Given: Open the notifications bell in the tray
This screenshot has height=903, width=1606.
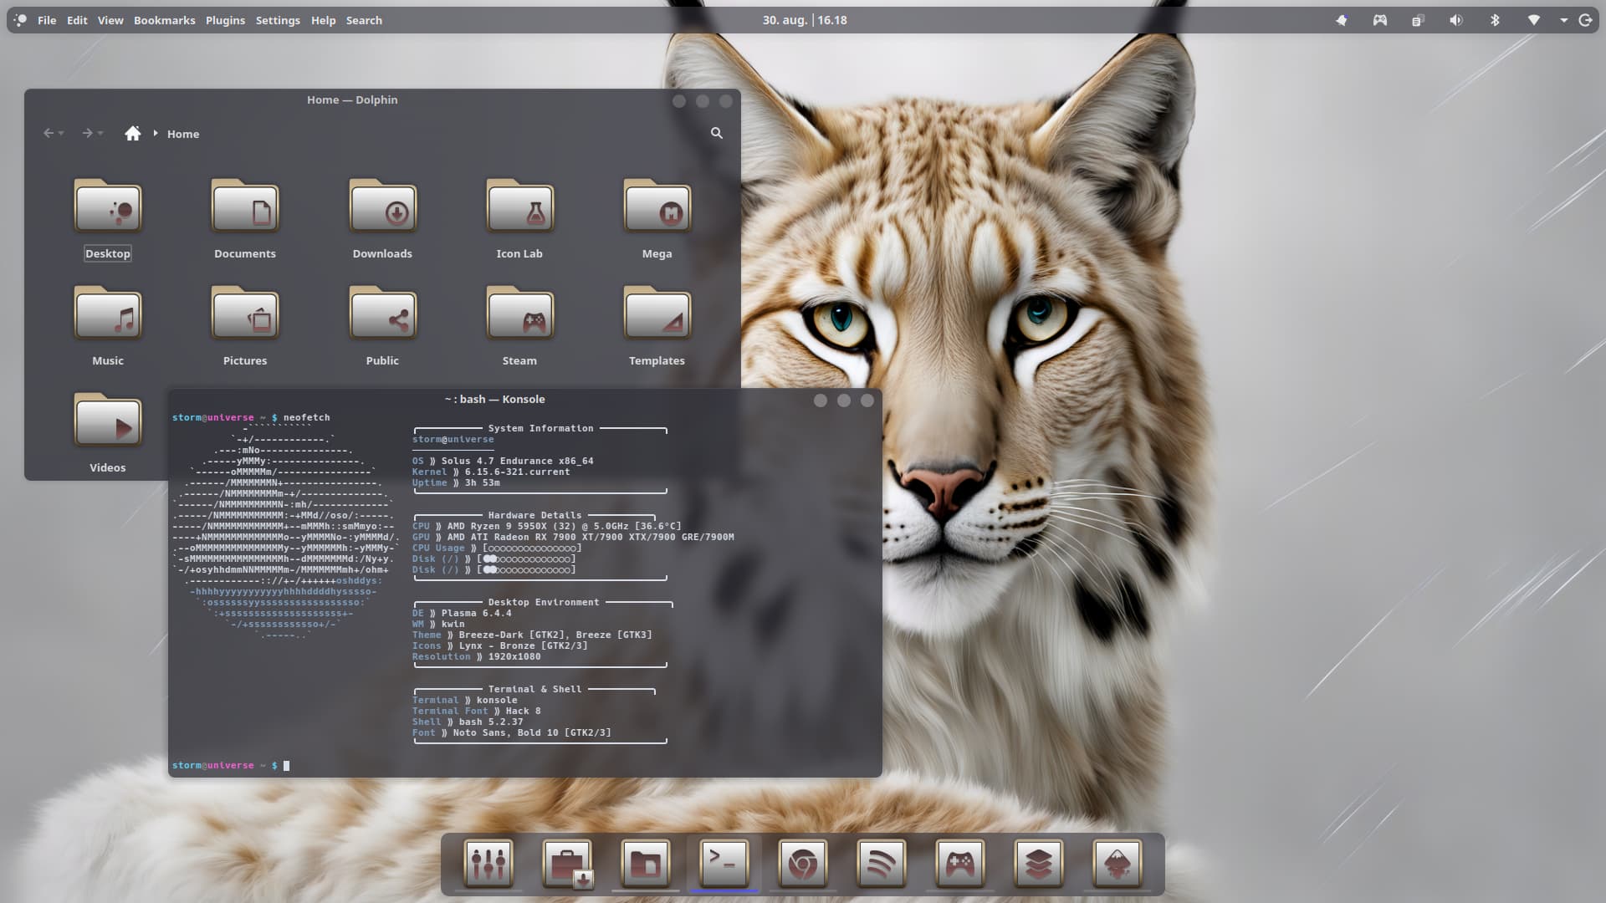Looking at the screenshot, I should [1342, 20].
